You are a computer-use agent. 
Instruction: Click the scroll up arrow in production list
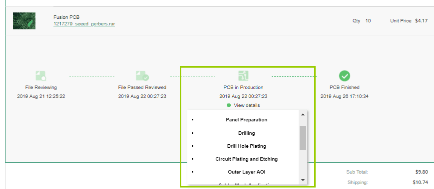[303, 114]
